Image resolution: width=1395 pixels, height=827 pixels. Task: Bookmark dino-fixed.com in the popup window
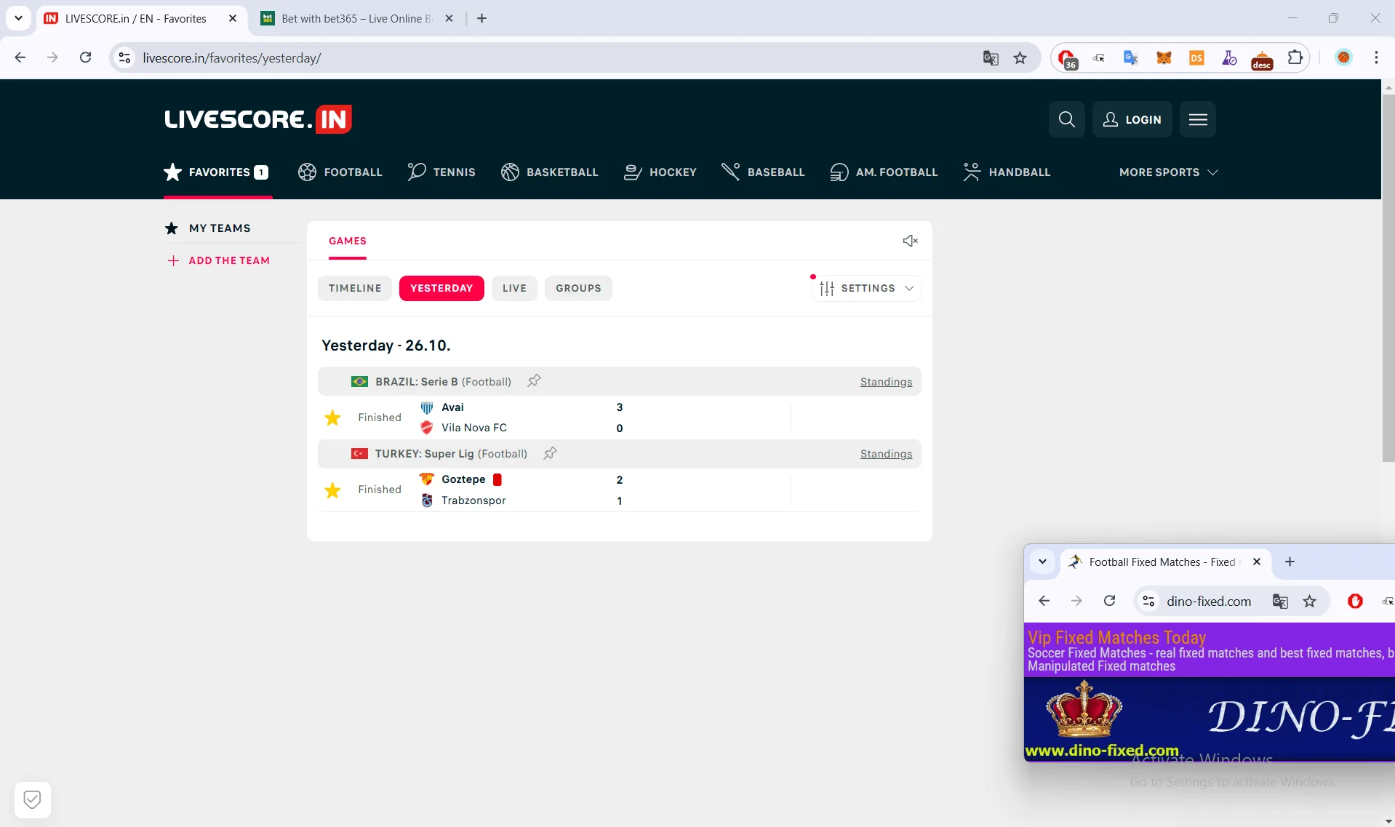[x=1310, y=601]
